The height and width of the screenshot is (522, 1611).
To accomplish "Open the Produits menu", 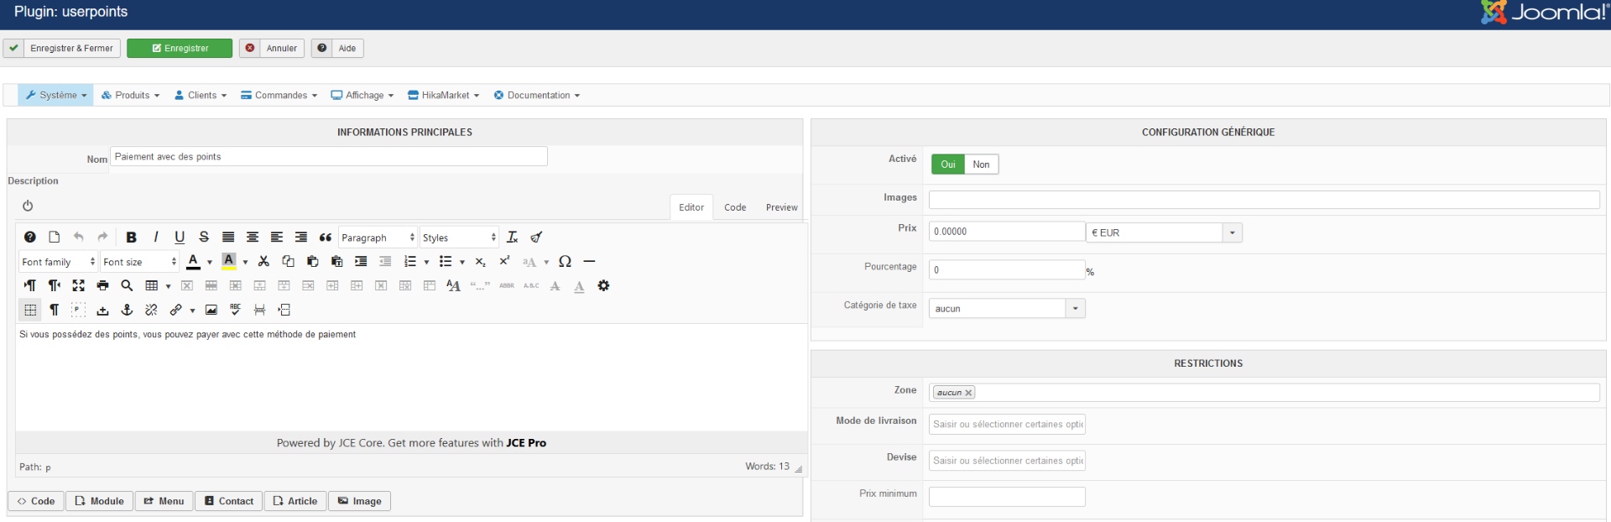I will (130, 95).
